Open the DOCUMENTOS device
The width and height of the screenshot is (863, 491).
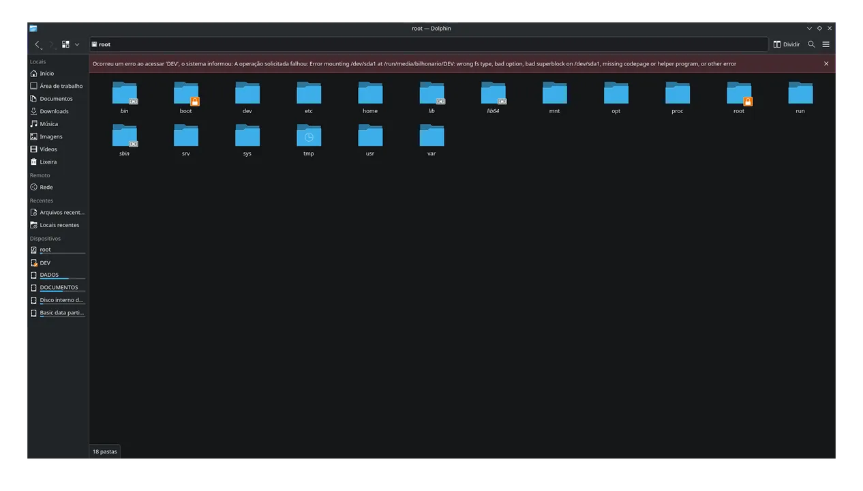click(x=58, y=288)
